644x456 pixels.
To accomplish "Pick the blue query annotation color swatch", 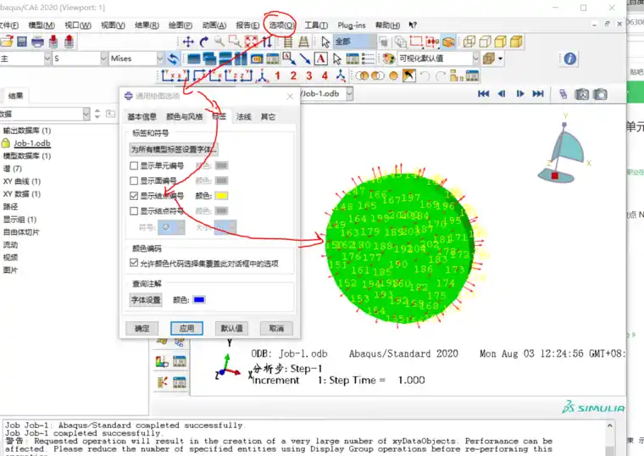I will coord(199,300).
